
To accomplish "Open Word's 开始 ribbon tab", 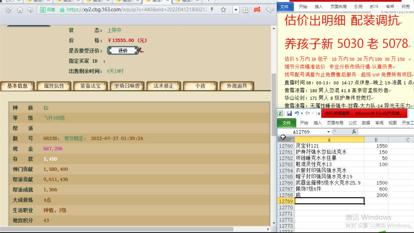I will coord(303,7).
